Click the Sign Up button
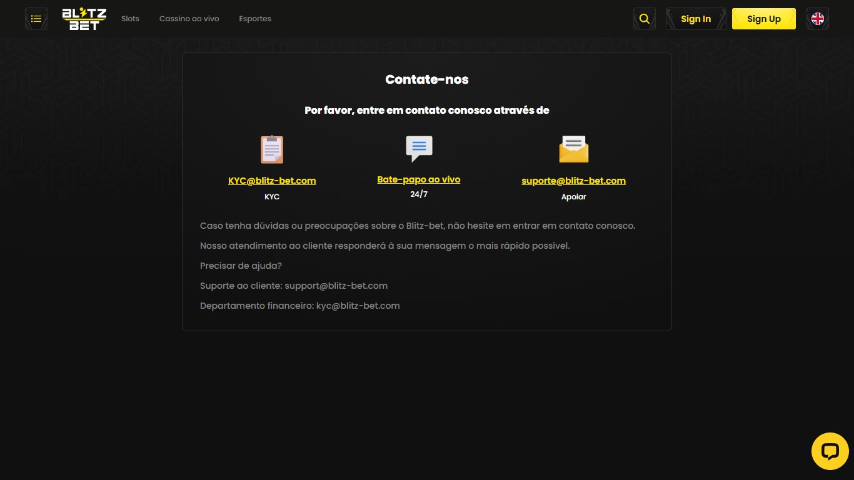The image size is (854, 480). pos(763,19)
